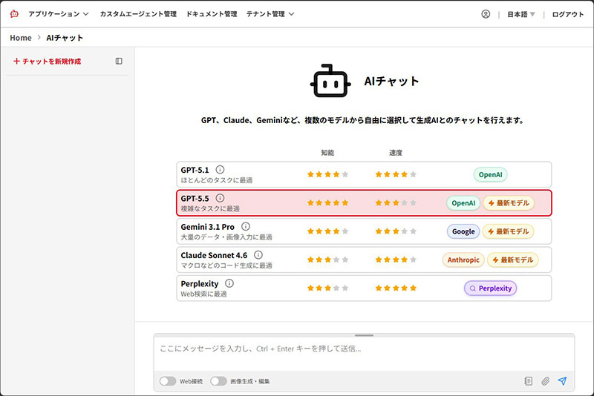The image size is (594, 396).
Task: Click the purple Perplexity badge
Action: click(490, 288)
